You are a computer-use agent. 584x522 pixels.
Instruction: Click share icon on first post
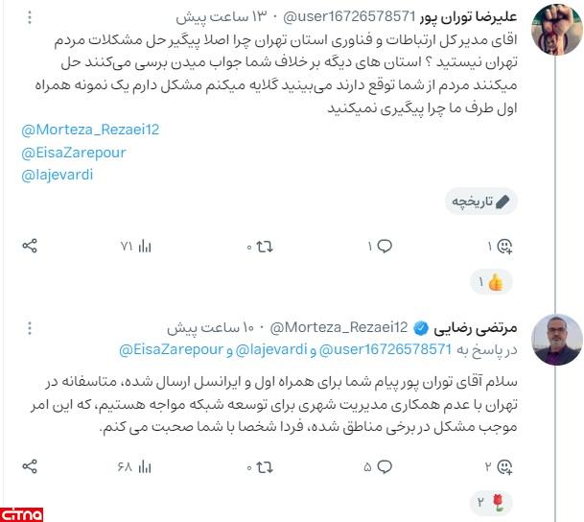pos(30,246)
